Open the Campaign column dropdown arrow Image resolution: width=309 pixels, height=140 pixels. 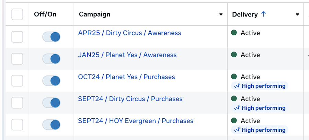click(221, 15)
